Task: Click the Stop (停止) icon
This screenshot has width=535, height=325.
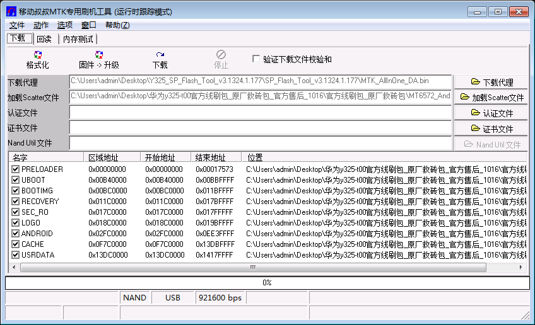Action: click(x=221, y=55)
